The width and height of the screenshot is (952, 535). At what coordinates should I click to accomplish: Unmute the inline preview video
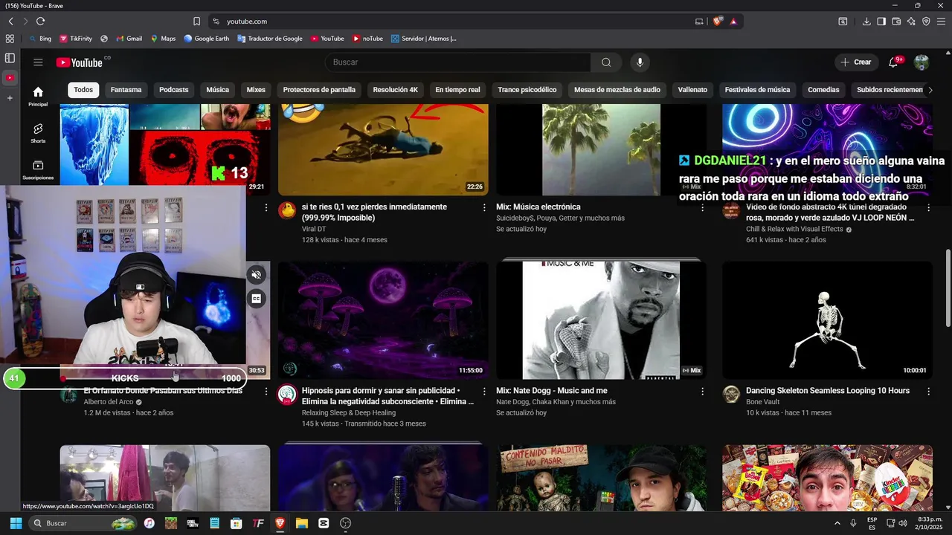257,275
